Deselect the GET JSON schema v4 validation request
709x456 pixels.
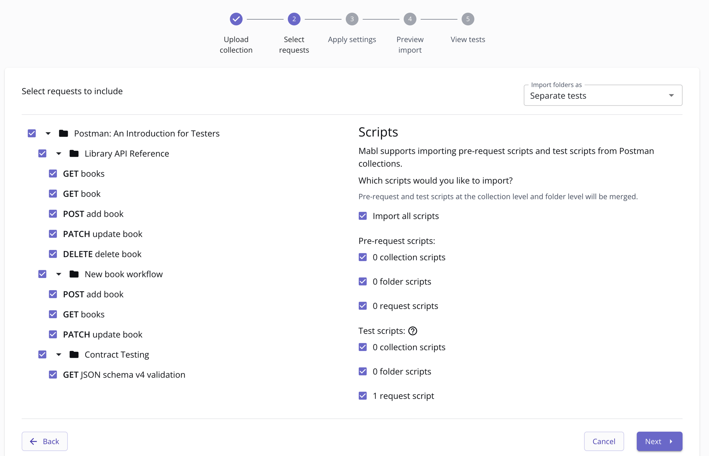pyautogui.click(x=53, y=375)
